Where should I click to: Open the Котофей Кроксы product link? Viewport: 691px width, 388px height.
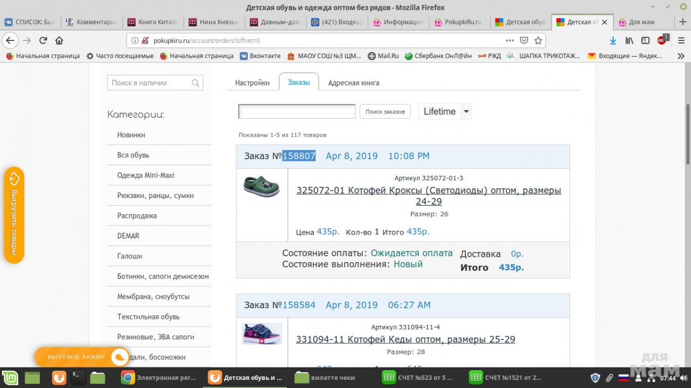pos(429,196)
